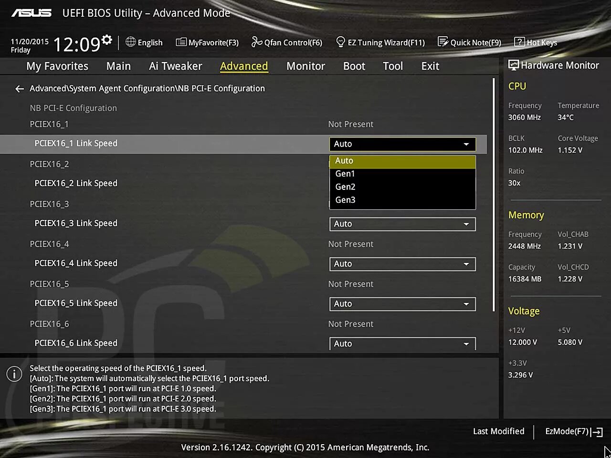Click the Hot Keys question mark icon
The image size is (611, 458).
point(519,42)
